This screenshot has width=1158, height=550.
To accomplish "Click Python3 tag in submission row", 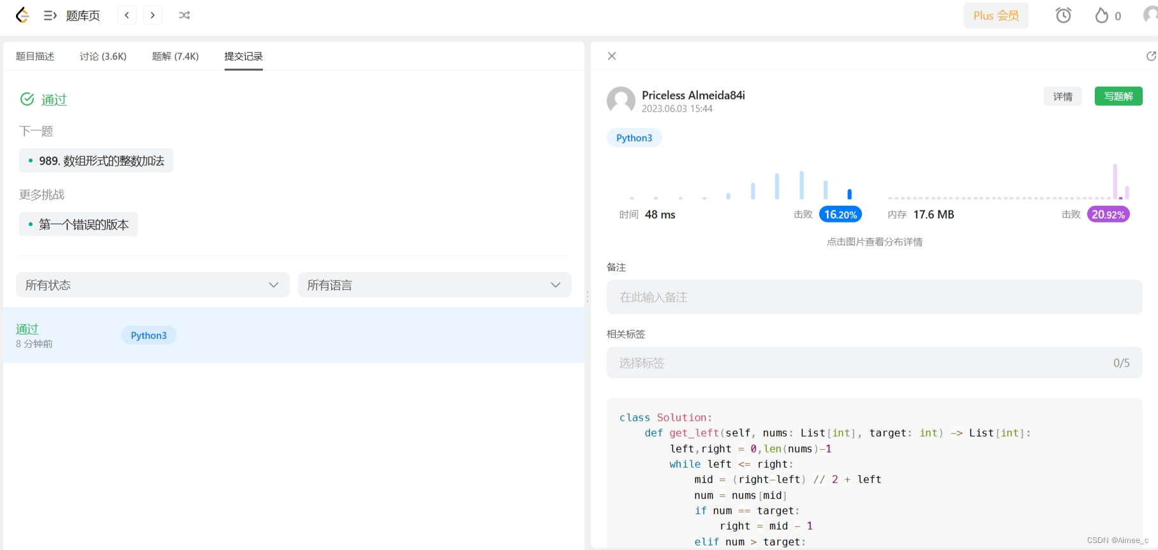I will (149, 335).
